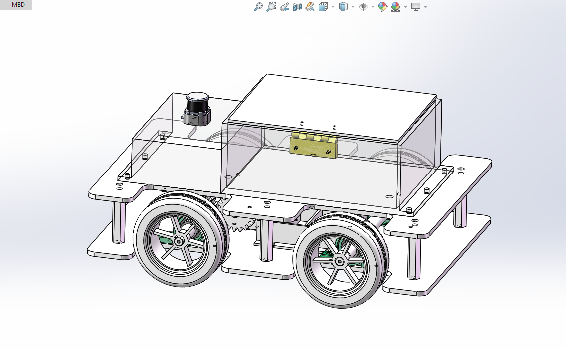This screenshot has height=349, width=566.
Task: Click the View Settings monitor icon
Action: [416, 7]
